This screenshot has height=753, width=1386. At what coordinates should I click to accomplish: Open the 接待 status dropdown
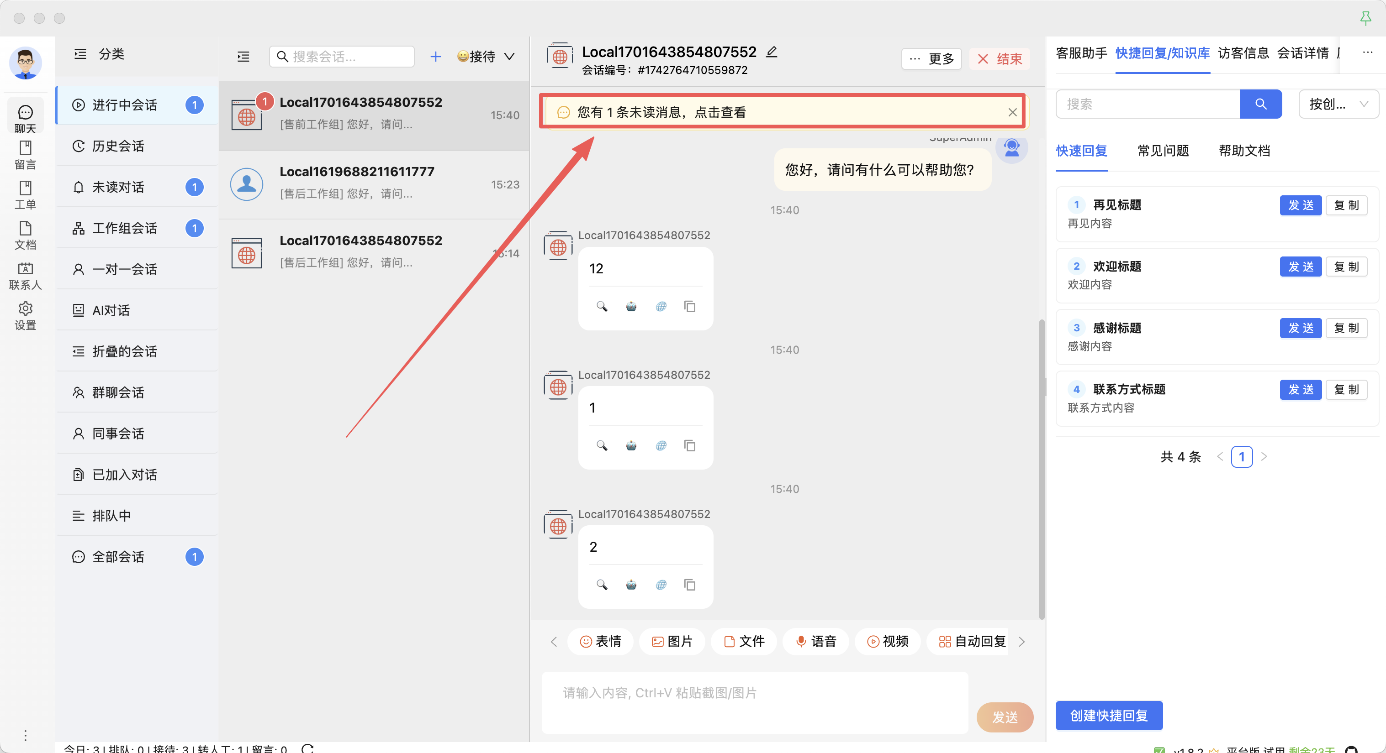(486, 57)
